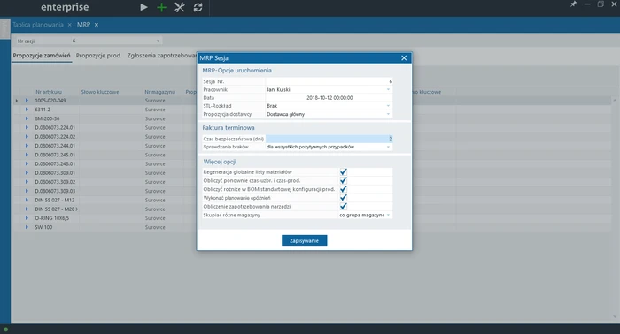The width and height of the screenshot is (620, 334).
Task: Toggle Wykonać planowanie opóźnień checkbox
Action: point(344,198)
